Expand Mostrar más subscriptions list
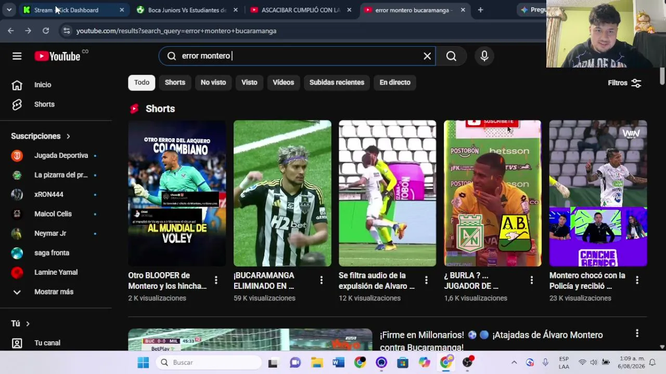Image resolution: width=666 pixels, height=374 pixels. [54, 292]
